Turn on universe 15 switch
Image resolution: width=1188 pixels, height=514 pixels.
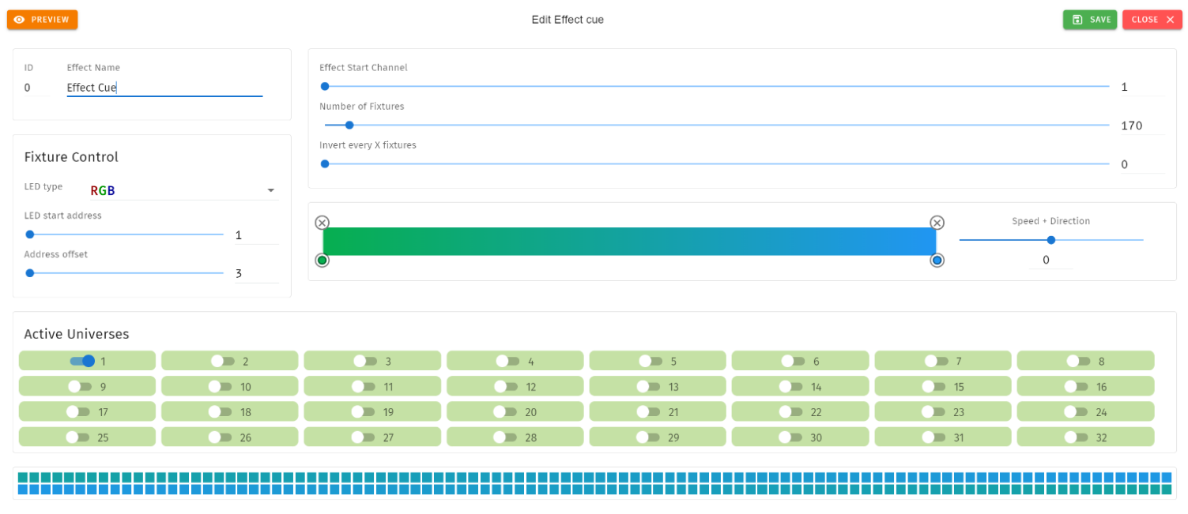point(933,387)
